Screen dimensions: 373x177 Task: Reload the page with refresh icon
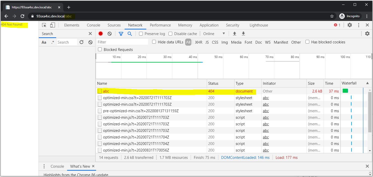click(22, 16)
